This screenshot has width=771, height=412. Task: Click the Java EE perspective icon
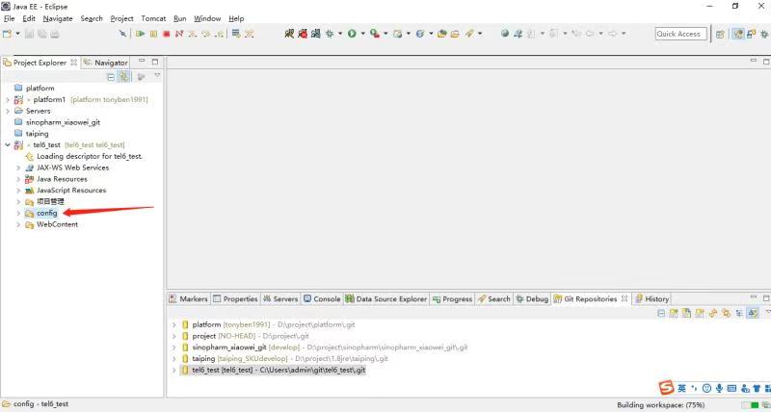point(738,34)
